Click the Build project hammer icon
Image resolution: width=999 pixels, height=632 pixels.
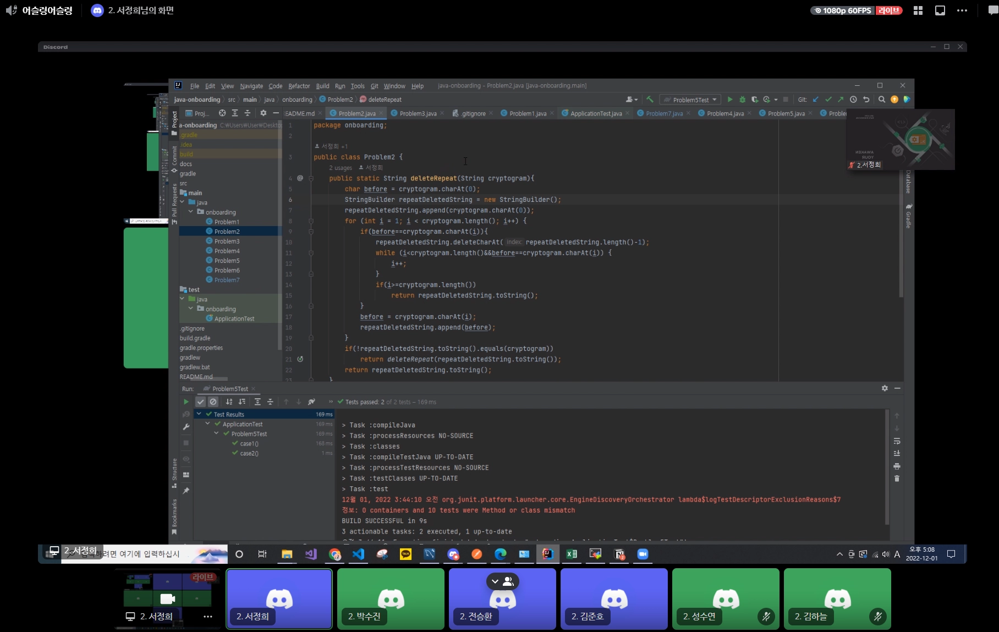(x=650, y=100)
